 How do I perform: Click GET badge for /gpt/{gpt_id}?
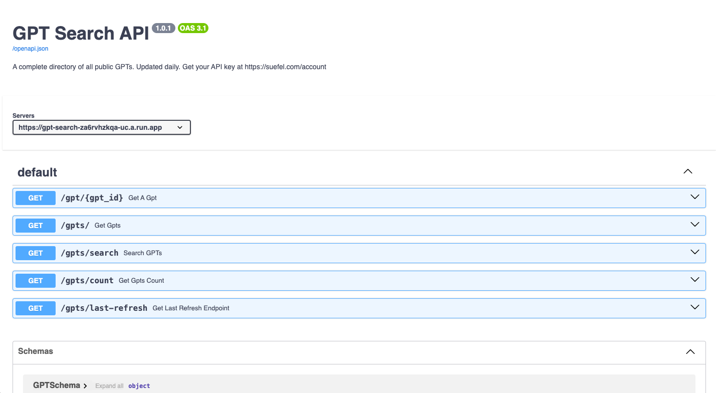point(36,198)
